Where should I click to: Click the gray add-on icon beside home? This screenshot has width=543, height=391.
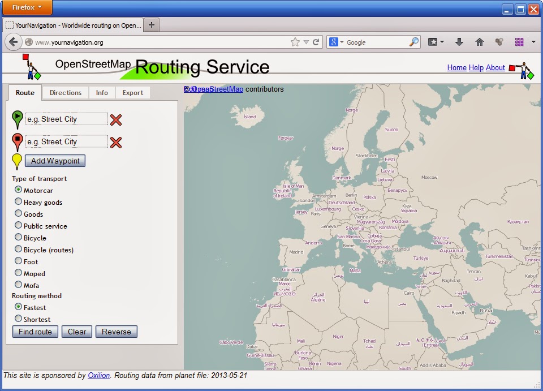point(499,42)
